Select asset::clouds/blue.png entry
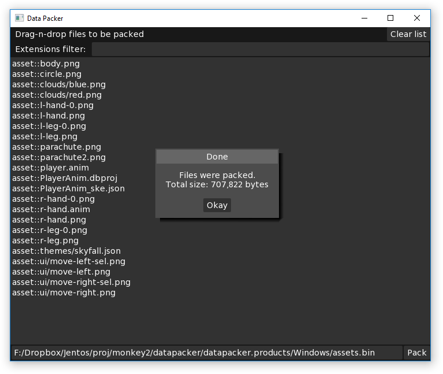 click(59, 84)
